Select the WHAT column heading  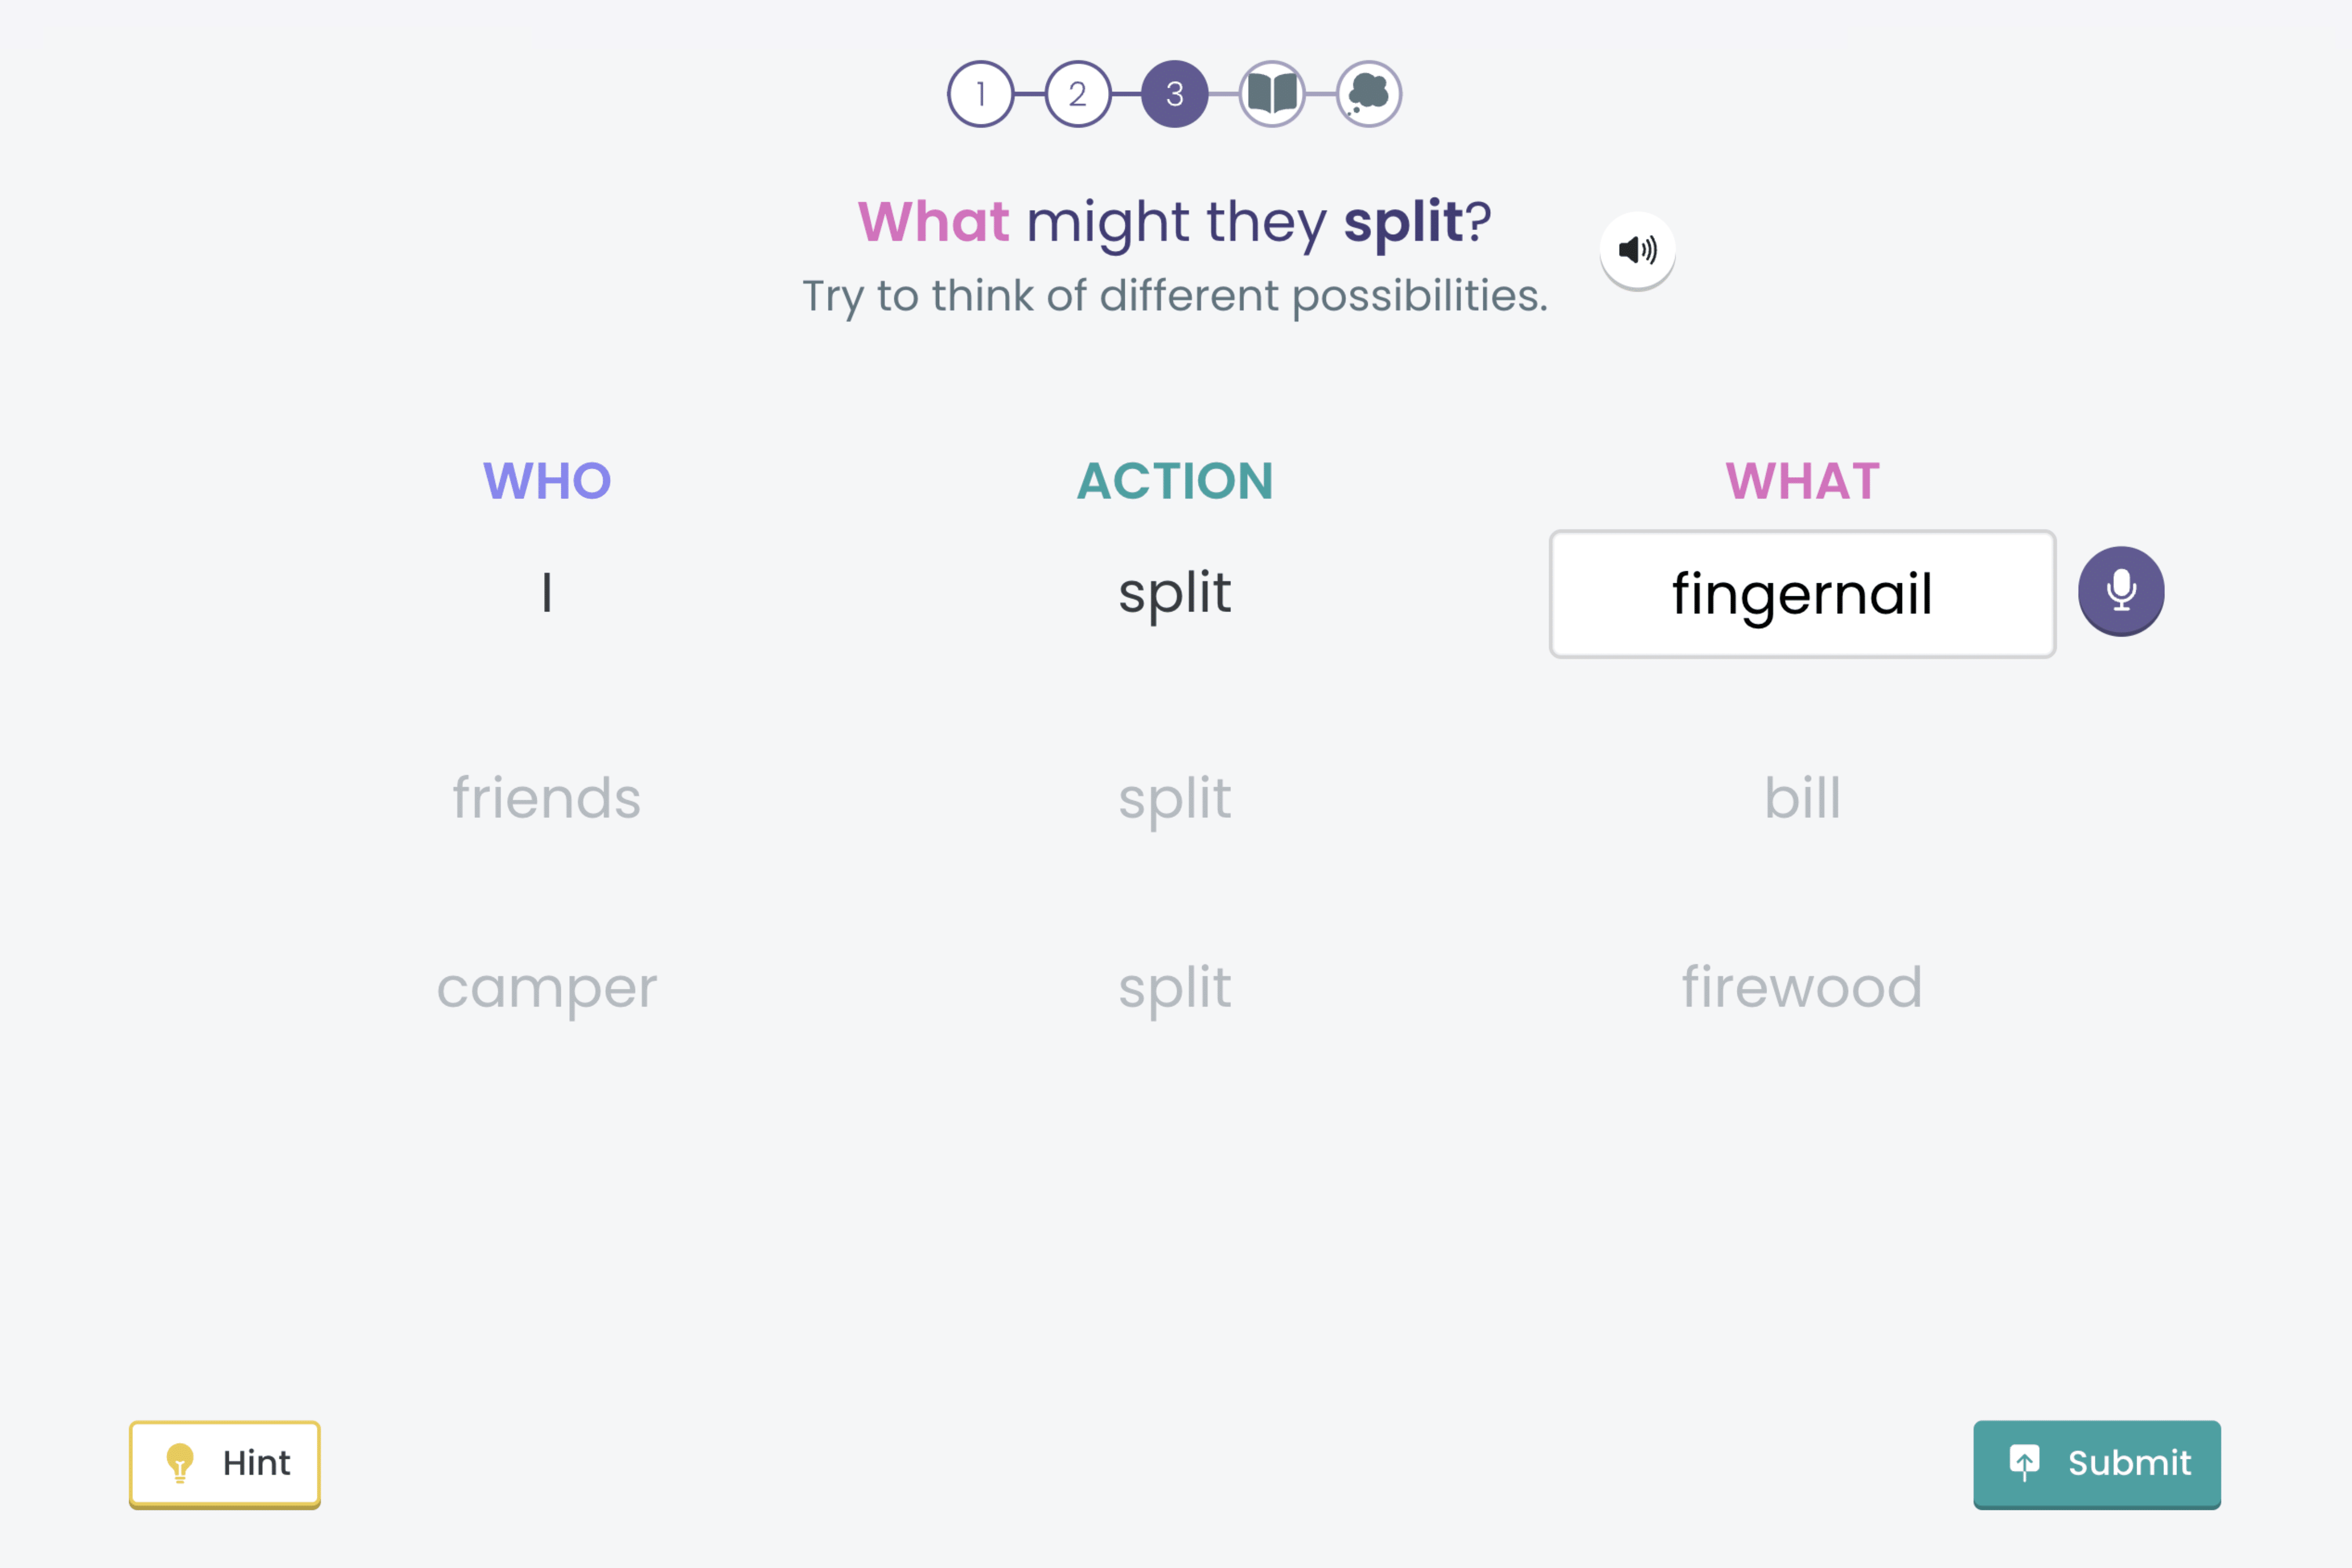1802,481
